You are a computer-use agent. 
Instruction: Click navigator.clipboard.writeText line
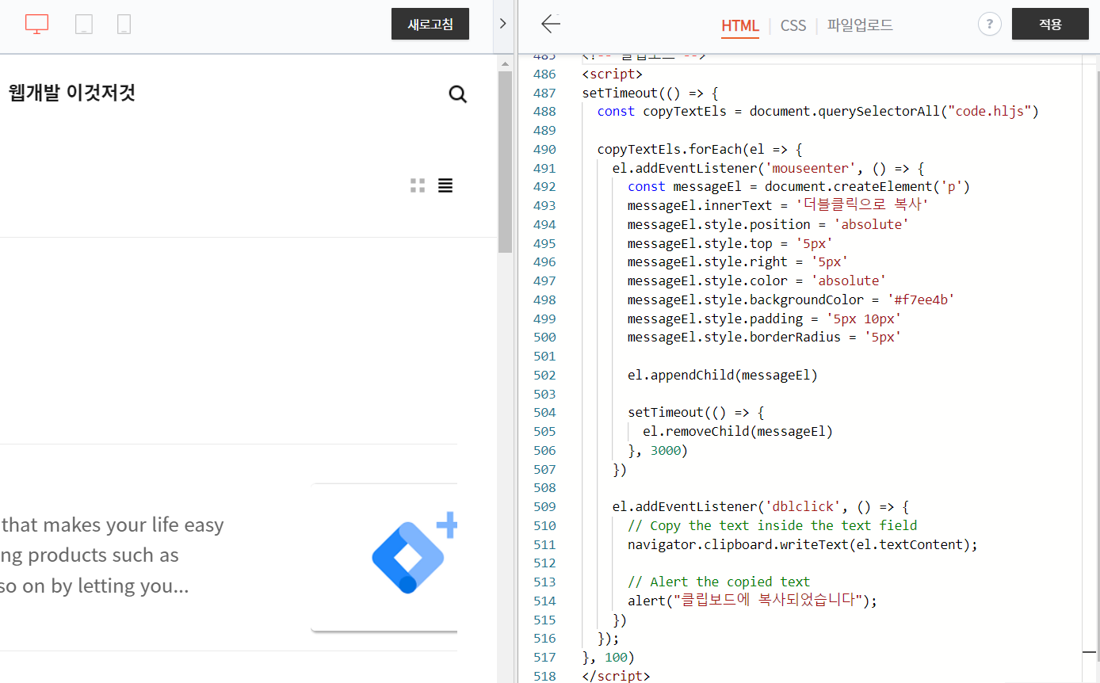point(803,544)
